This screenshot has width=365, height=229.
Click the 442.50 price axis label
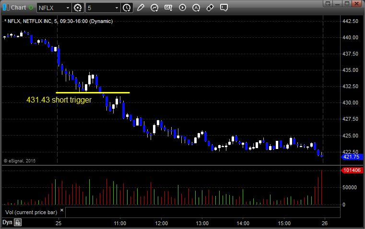tap(350, 21)
